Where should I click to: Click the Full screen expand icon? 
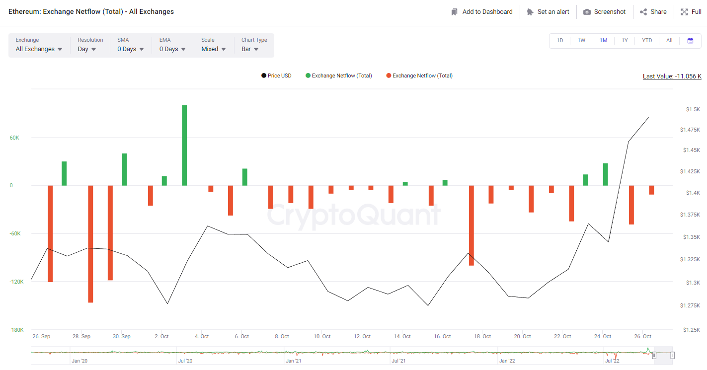(684, 12)
